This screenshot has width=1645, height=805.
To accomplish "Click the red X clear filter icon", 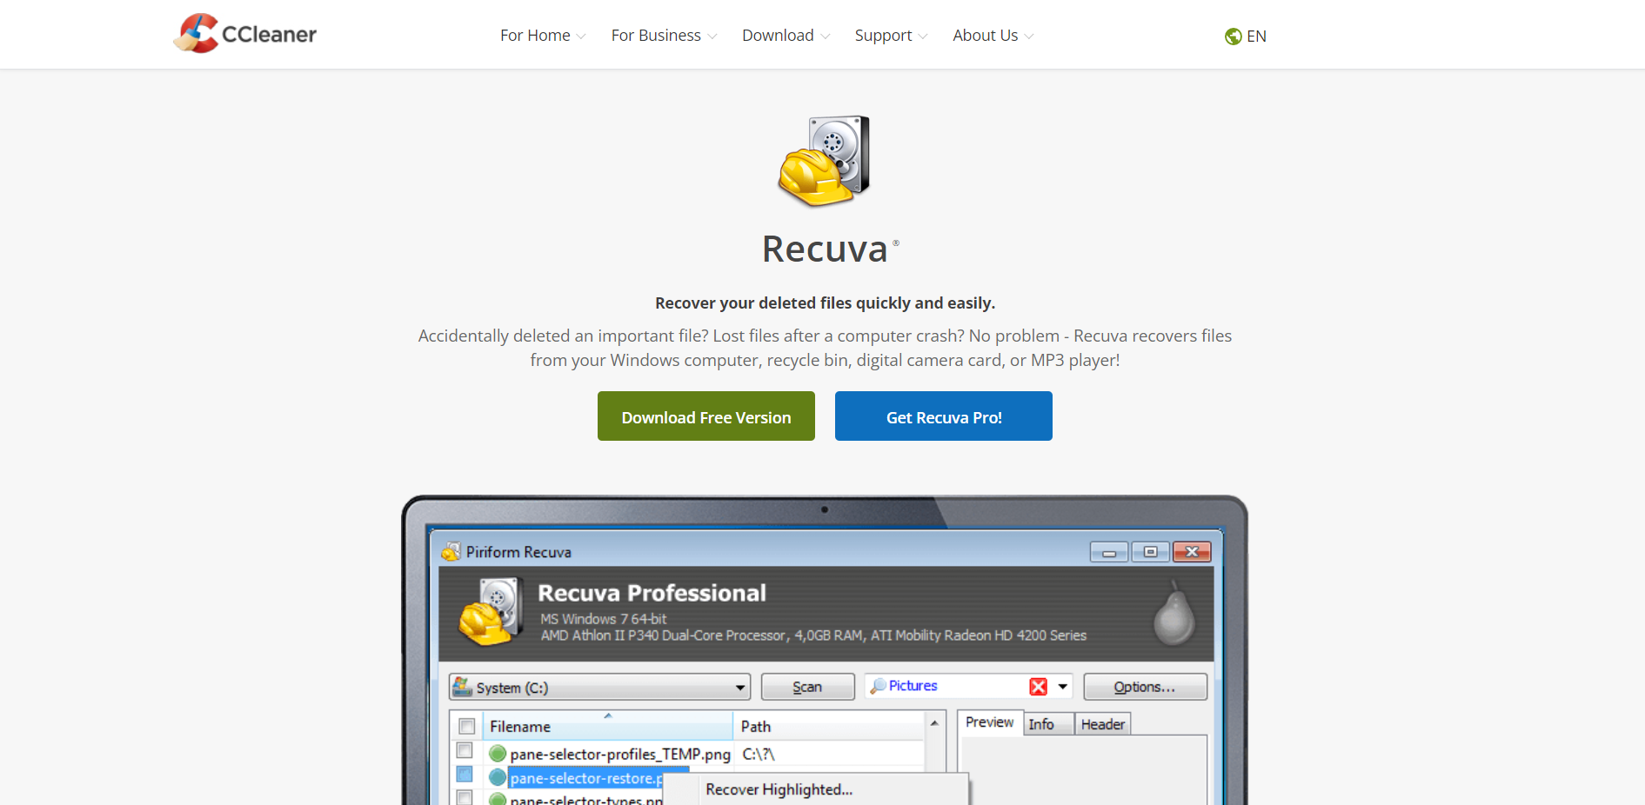I will 1038,687.
